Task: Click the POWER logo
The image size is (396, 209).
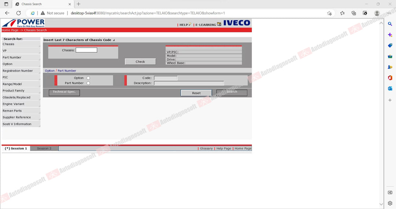Action: [x=23, y=23]
